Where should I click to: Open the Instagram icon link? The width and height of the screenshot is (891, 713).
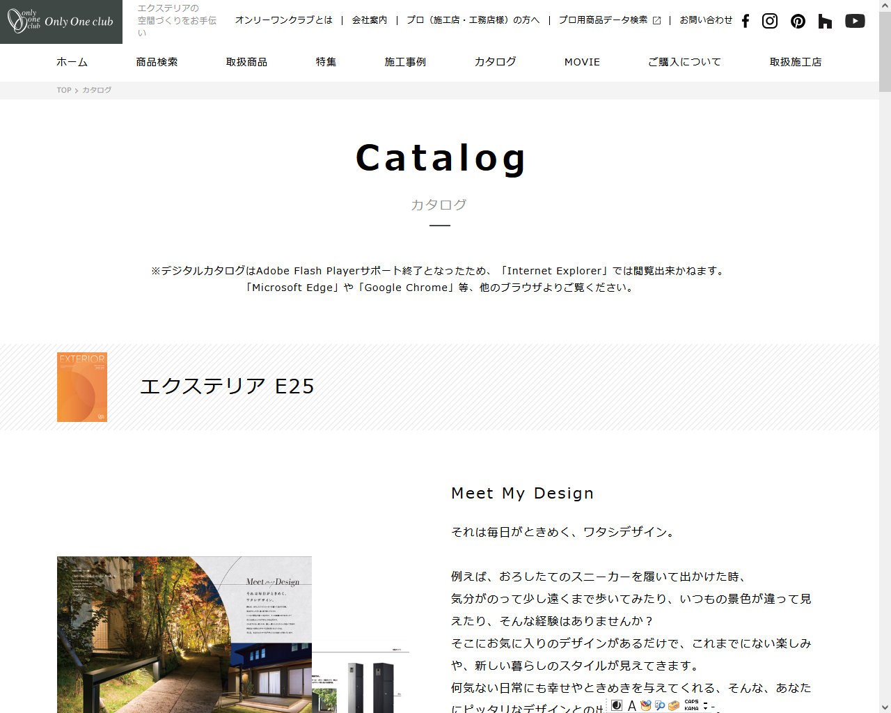click(770, 21)
